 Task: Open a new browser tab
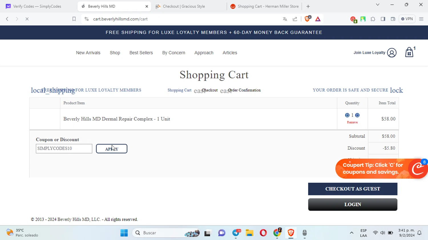pos(308,6)
